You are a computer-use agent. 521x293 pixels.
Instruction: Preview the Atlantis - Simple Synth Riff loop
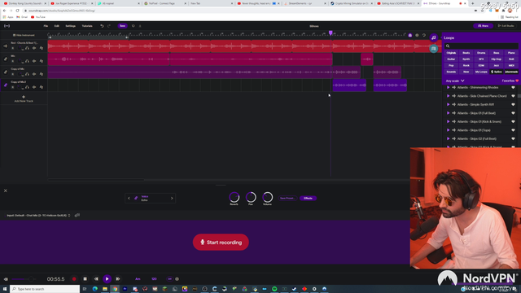pos(448,105)
